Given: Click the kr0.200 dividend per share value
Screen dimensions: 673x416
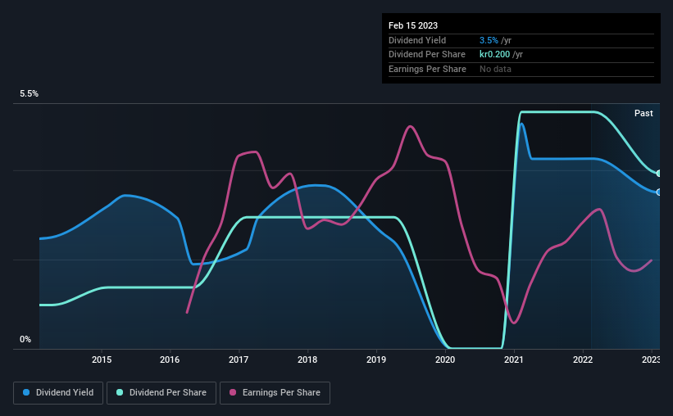Looking at the screenshot, I should (x=495, y=55).
